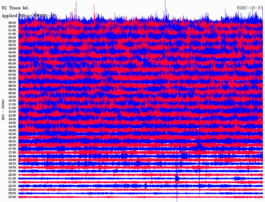Select the 16:30 time label
Viewport: 265px width, 202px height.
pos(12,145)
